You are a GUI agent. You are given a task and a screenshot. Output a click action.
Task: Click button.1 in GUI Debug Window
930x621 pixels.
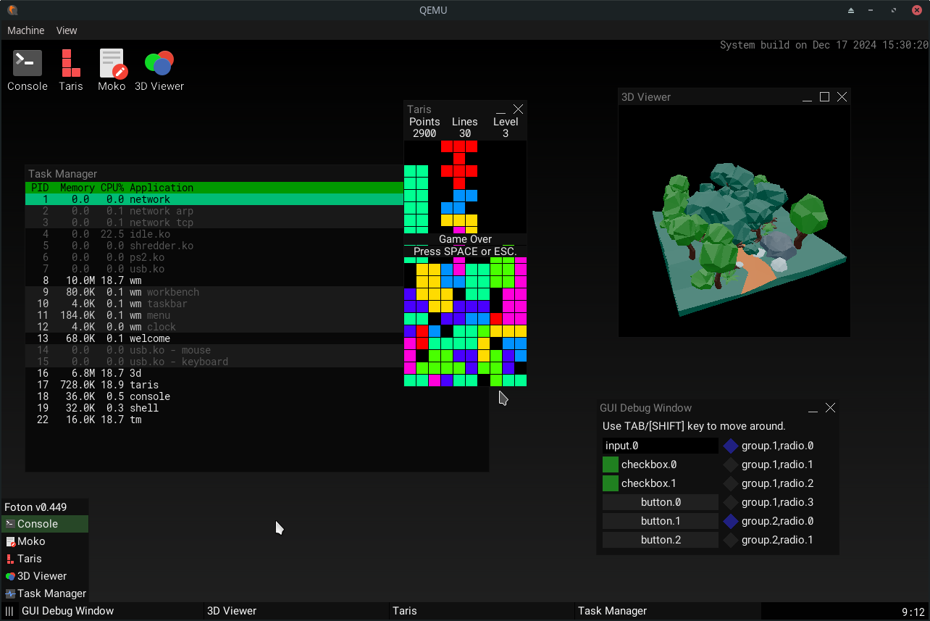(x=661, y=521)
